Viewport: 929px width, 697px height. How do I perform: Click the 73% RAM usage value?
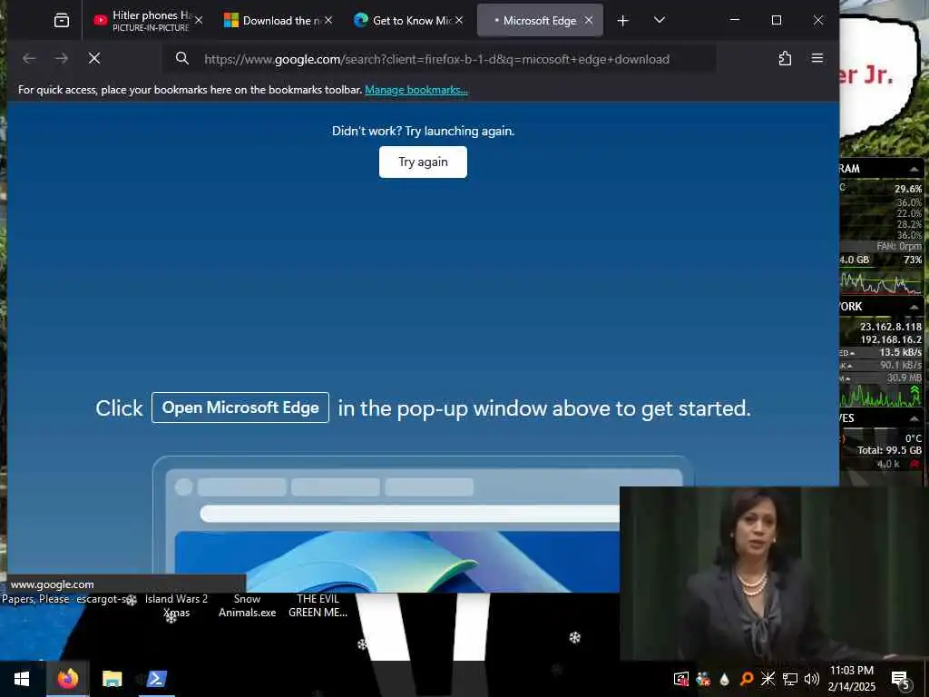(913, 260)
